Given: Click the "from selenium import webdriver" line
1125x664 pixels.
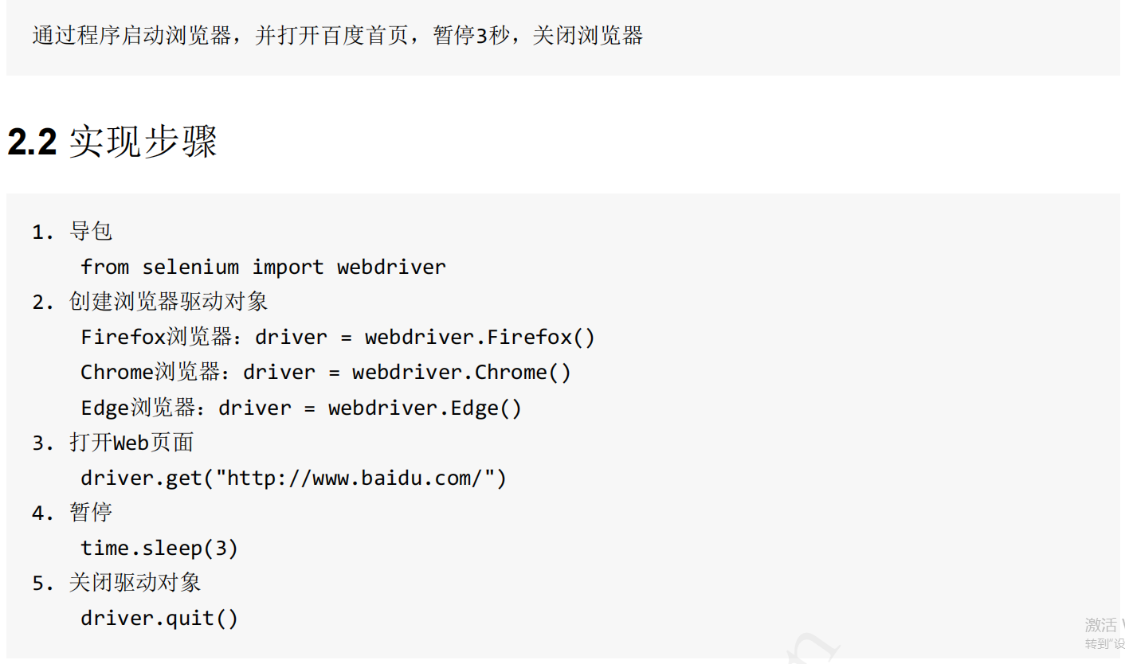Looking at the screenshot, I should click(x=263, y=267).
